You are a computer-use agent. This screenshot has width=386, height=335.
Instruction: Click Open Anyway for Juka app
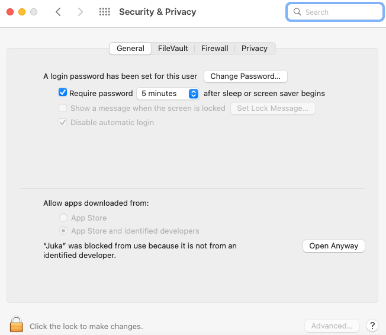click(333, 245)
